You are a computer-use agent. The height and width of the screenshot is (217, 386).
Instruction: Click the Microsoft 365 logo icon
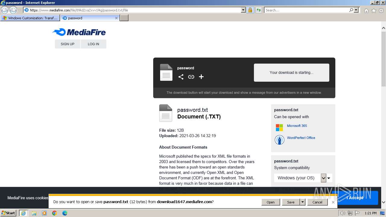point(279,127)
